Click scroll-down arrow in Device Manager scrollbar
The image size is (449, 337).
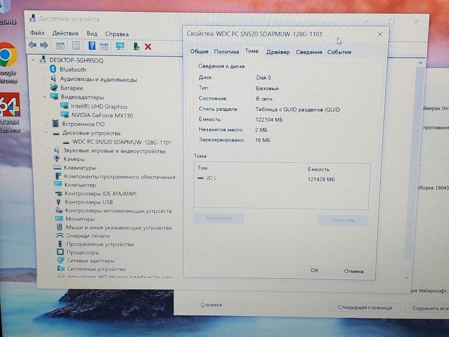(407, 278)
